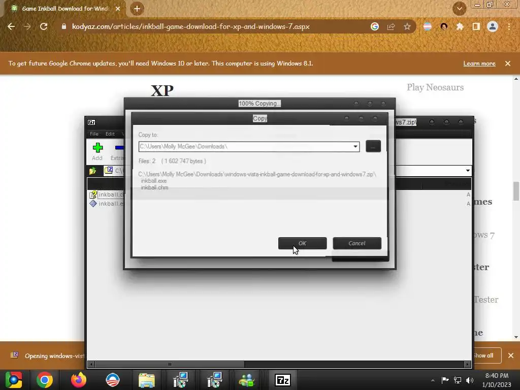
Task: Open the Chrome Extensions puzzle icon
Action: click(460, 26)
